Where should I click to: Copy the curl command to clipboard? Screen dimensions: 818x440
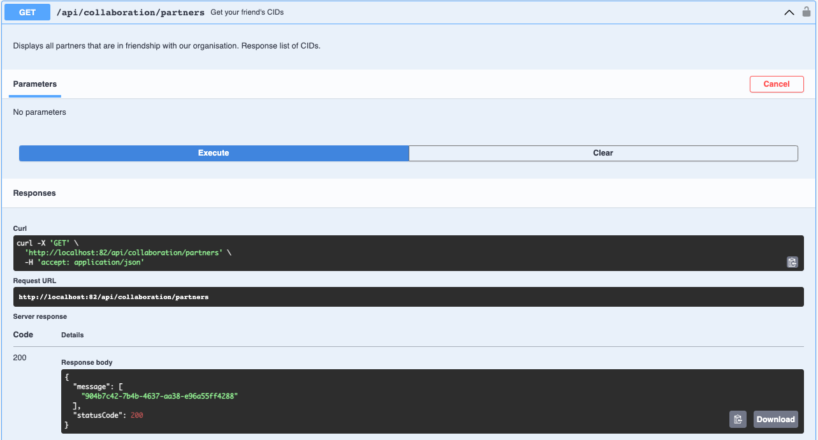tap(792, 262)
